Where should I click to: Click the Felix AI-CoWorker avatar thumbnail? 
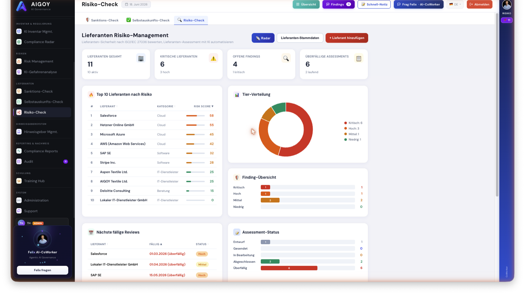point(42,239)
